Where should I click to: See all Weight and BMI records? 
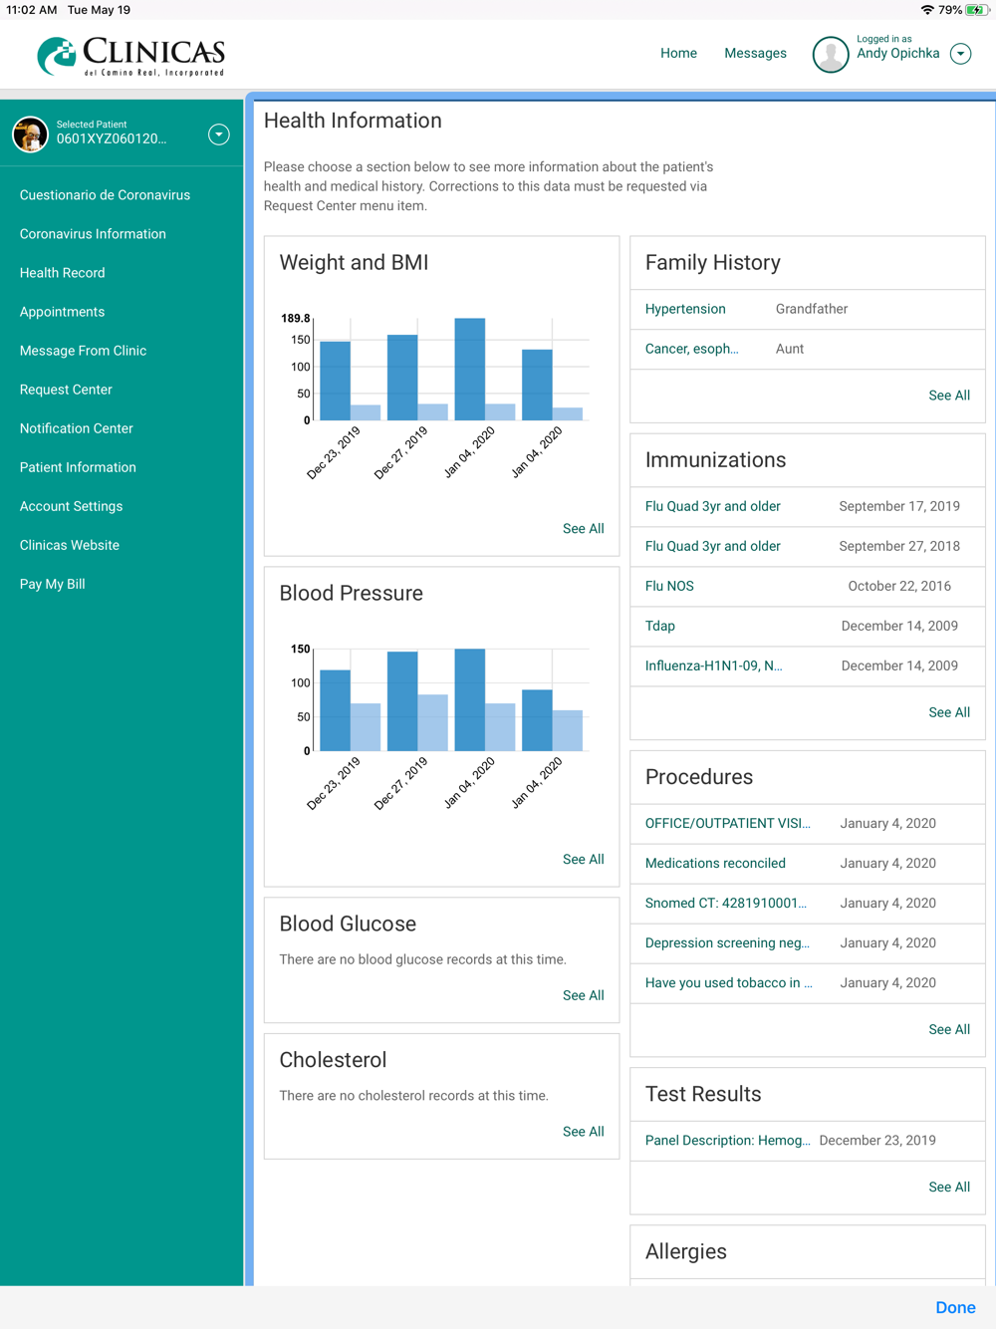click(x=583, y=529)
